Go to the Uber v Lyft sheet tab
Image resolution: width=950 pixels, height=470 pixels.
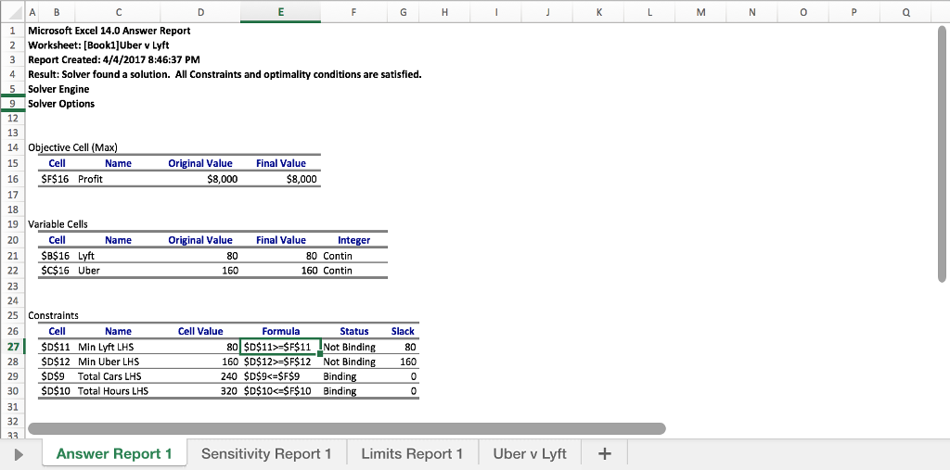coord(530,453)
